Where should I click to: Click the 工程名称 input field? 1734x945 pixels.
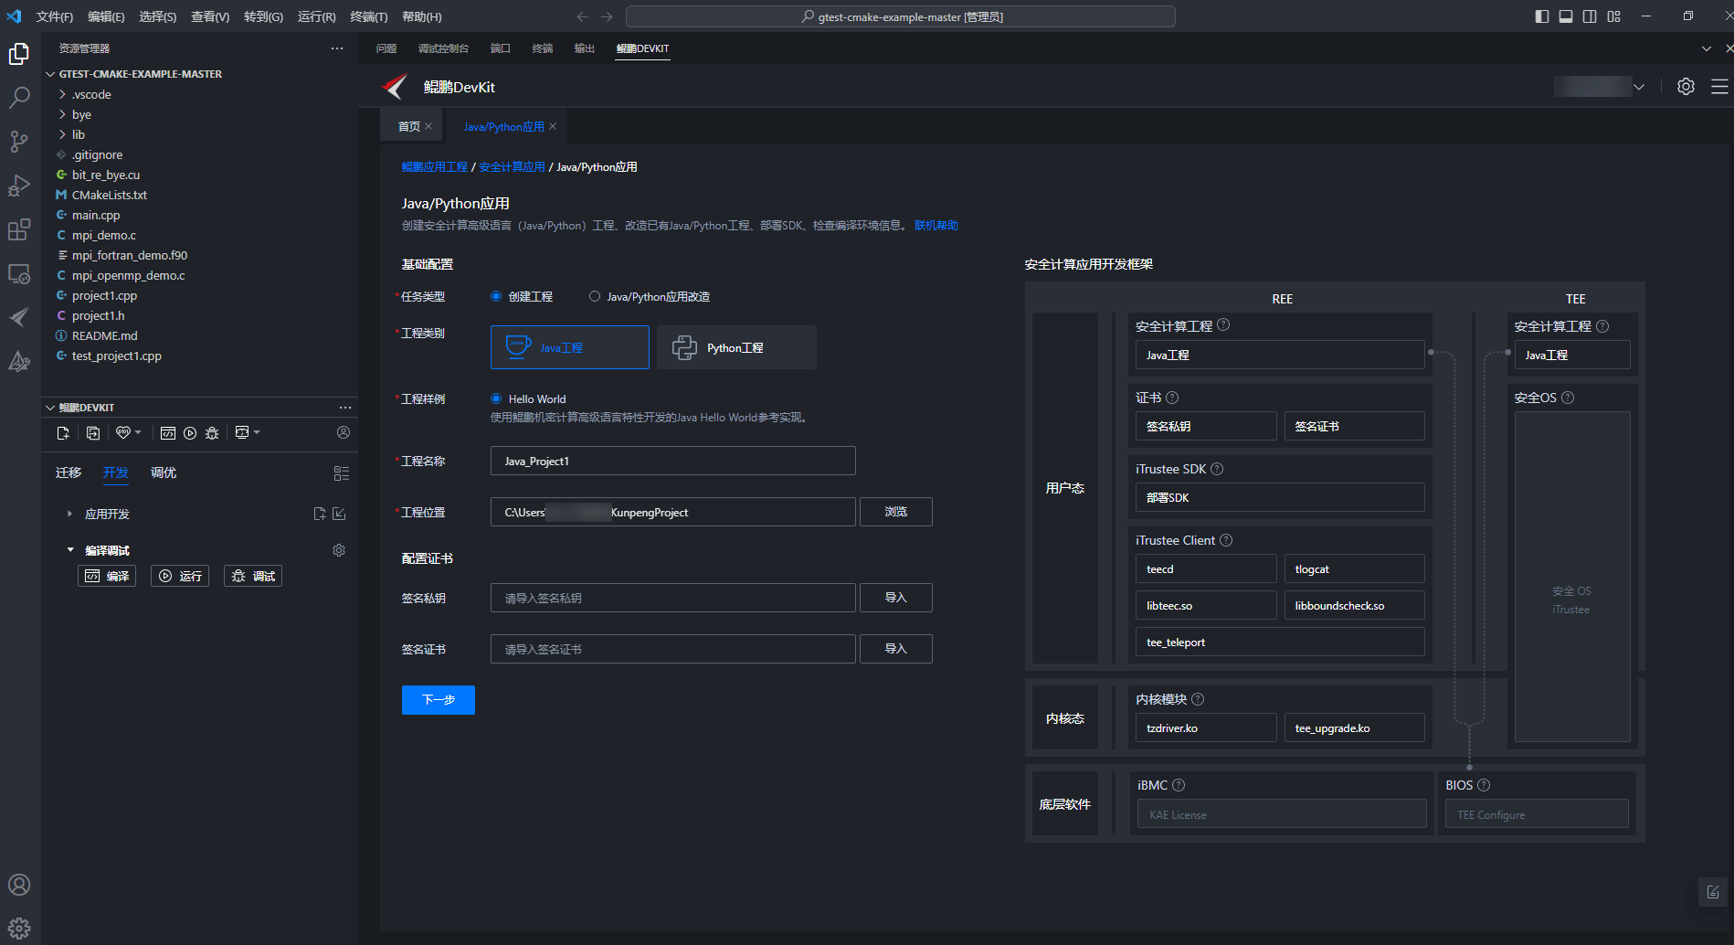pyautogui.click(x=673, y=461)
